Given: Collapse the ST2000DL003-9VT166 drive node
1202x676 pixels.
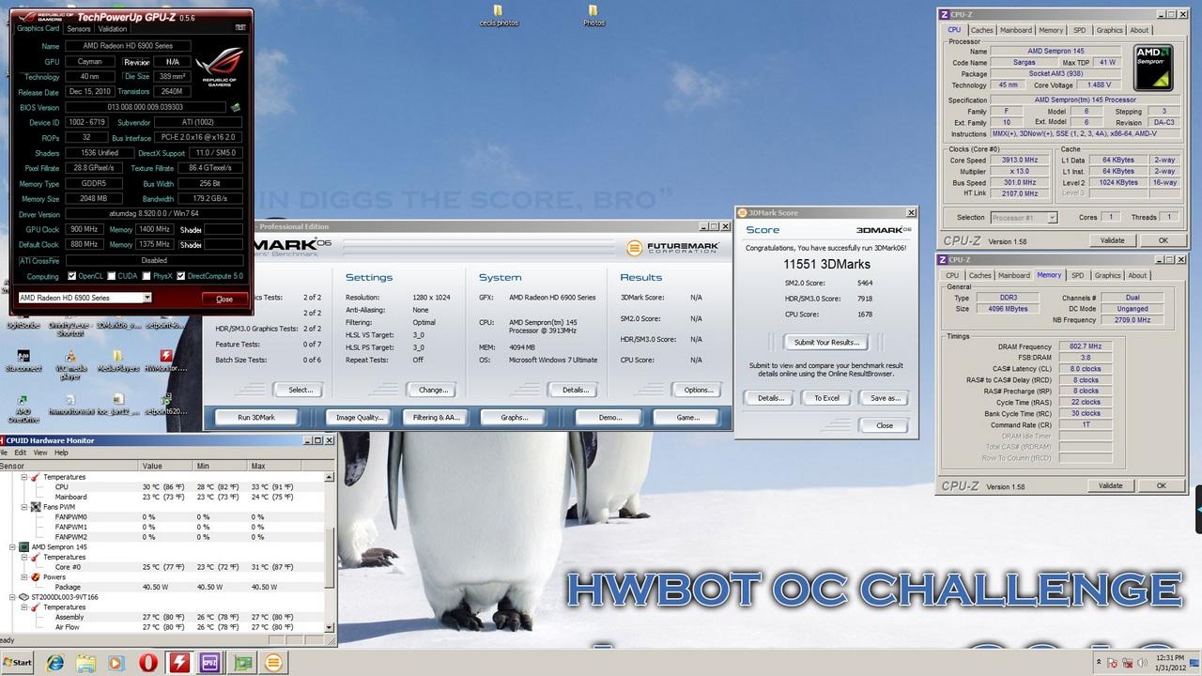Looking at the screenshot, I should click(x=14, y=597).
